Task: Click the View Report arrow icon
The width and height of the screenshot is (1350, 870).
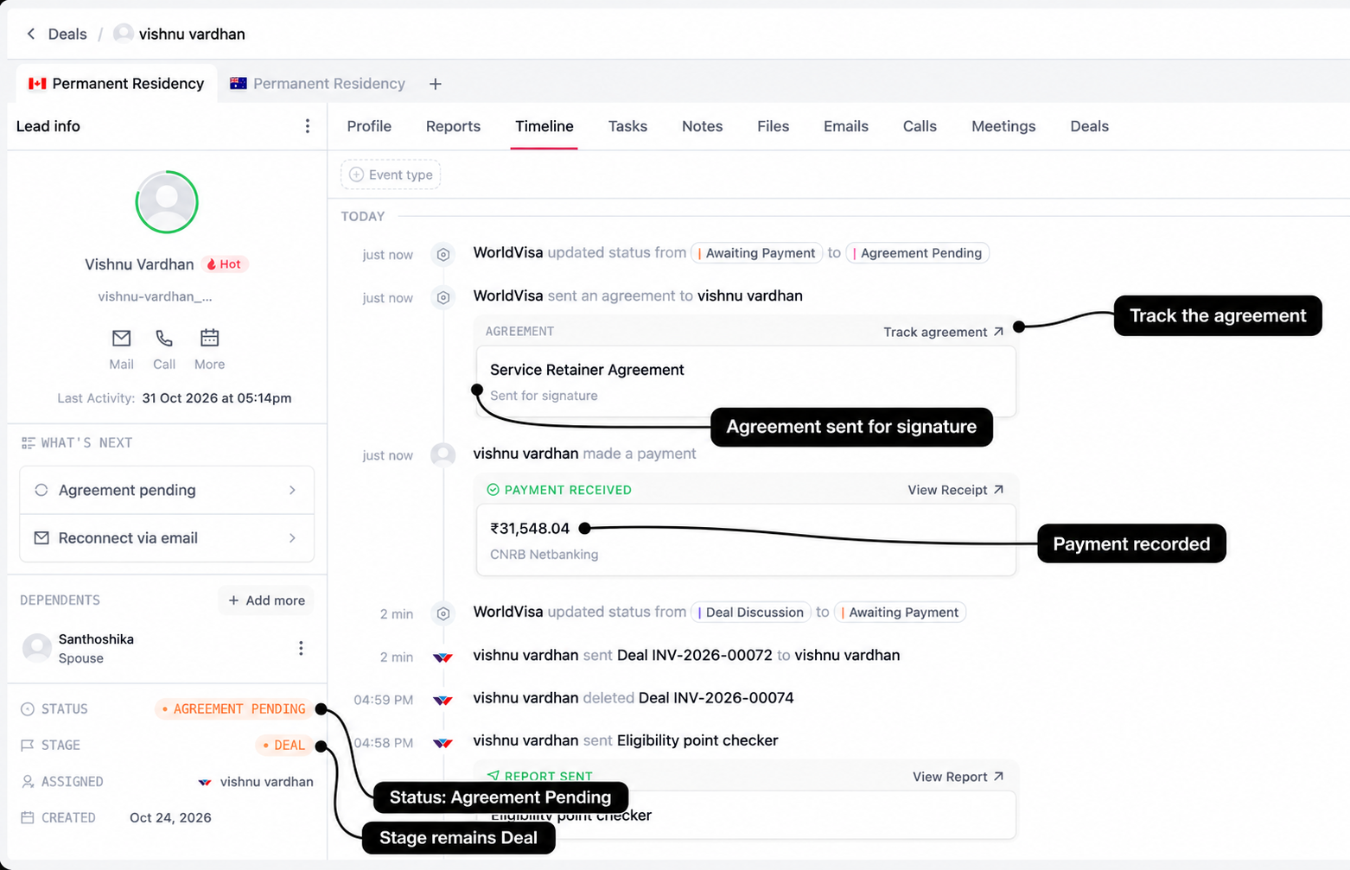Action: coord(998,777)
